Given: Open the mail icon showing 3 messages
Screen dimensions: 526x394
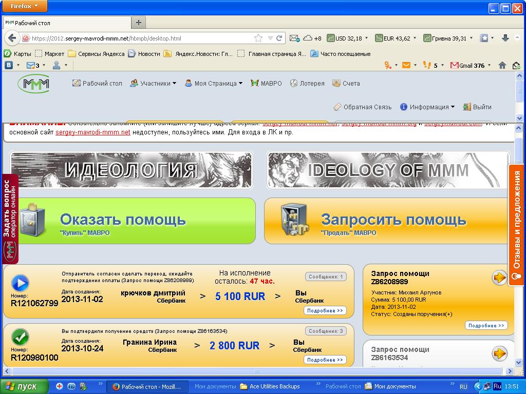Looking at the screenshot, I should point(33,65).
